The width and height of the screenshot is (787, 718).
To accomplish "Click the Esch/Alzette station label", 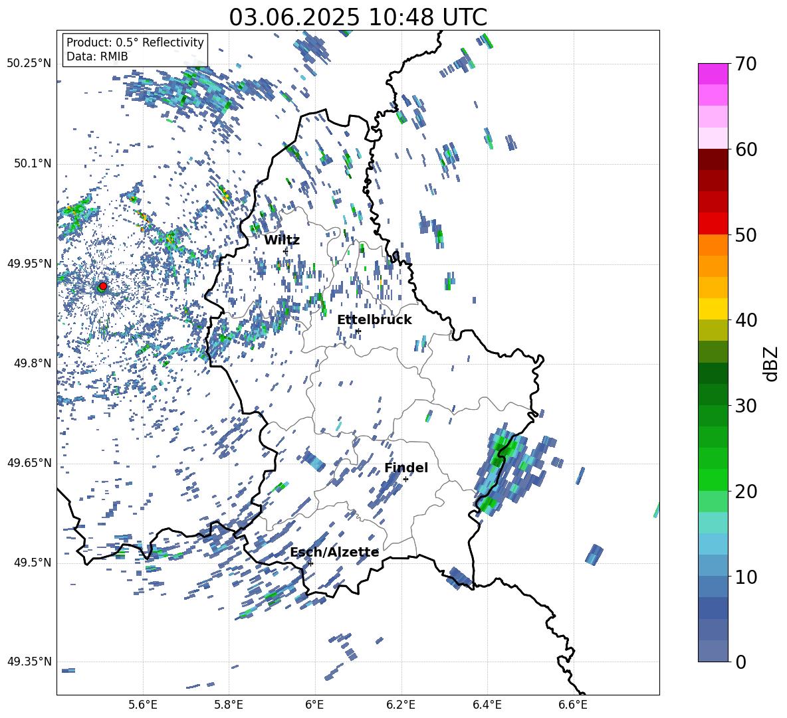I will tap(334, 553).
